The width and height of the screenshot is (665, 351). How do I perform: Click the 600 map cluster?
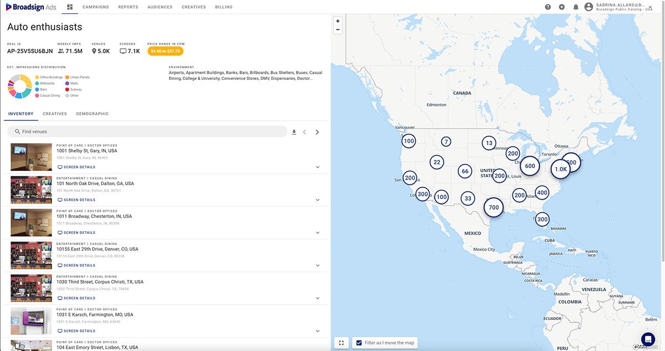[x=530, y=166]
